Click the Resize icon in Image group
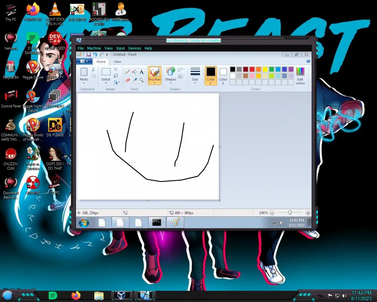 pyautogui.click(x=116, y=76)
